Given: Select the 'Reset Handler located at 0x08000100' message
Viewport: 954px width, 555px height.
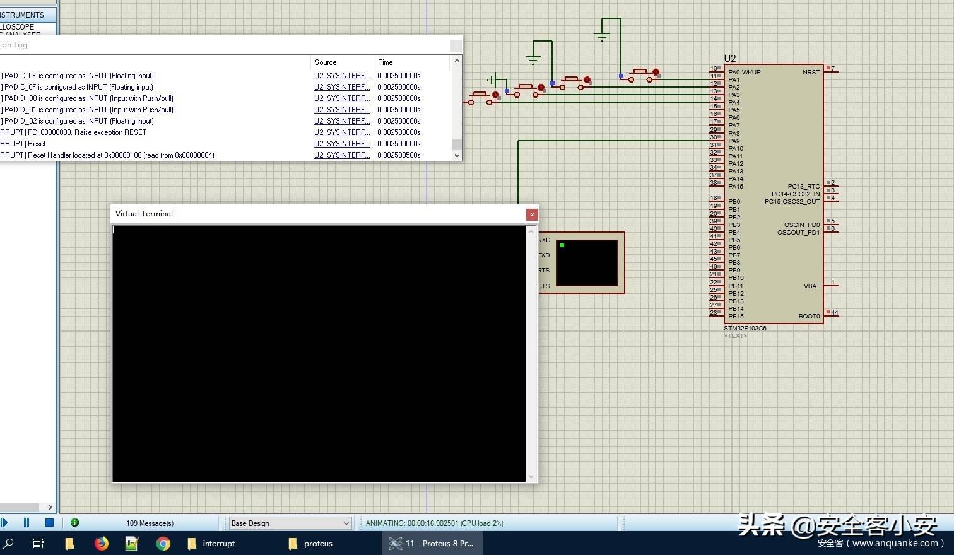Looking at the screenshot, I should 107,155.
